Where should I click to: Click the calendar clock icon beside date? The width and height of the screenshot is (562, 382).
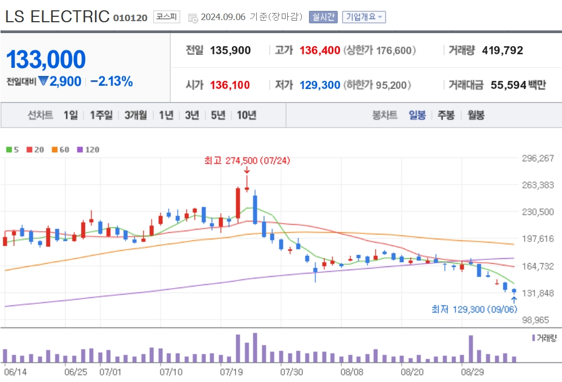point(193,18)
